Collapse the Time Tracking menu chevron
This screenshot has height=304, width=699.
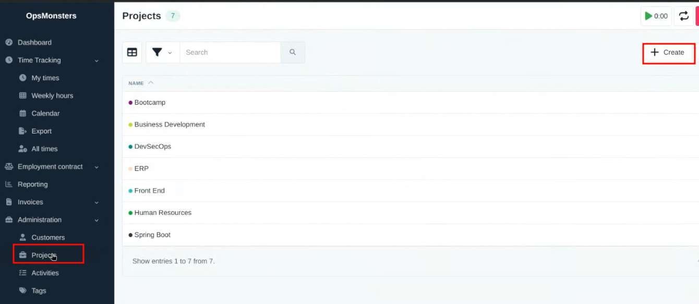click(97, 60)
